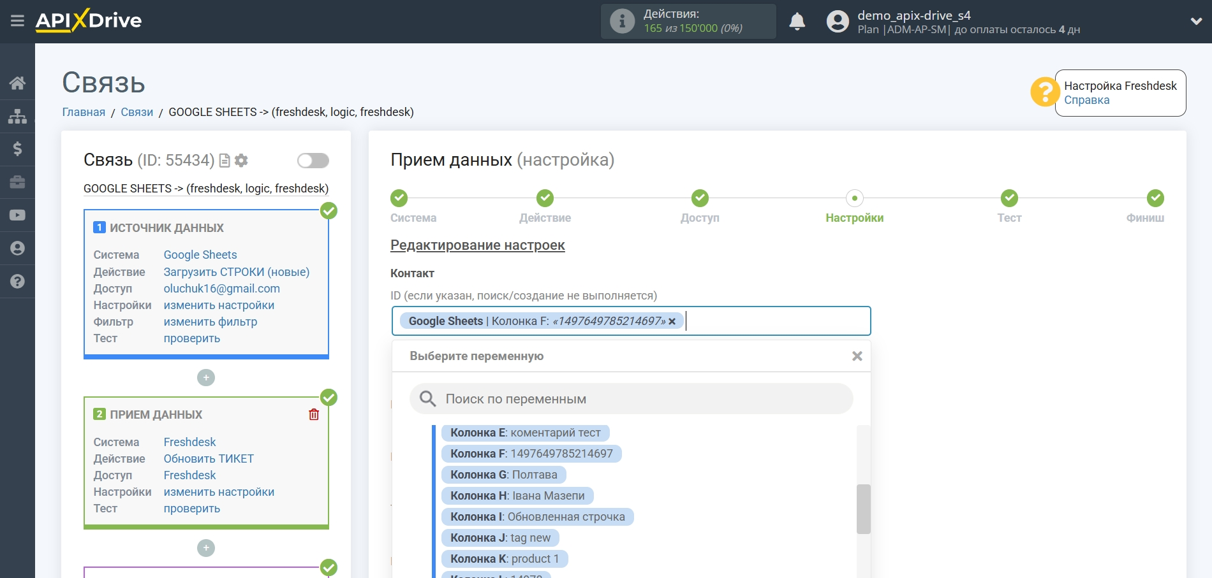
Task: Open the Справка link
Action: point(1086,100)
